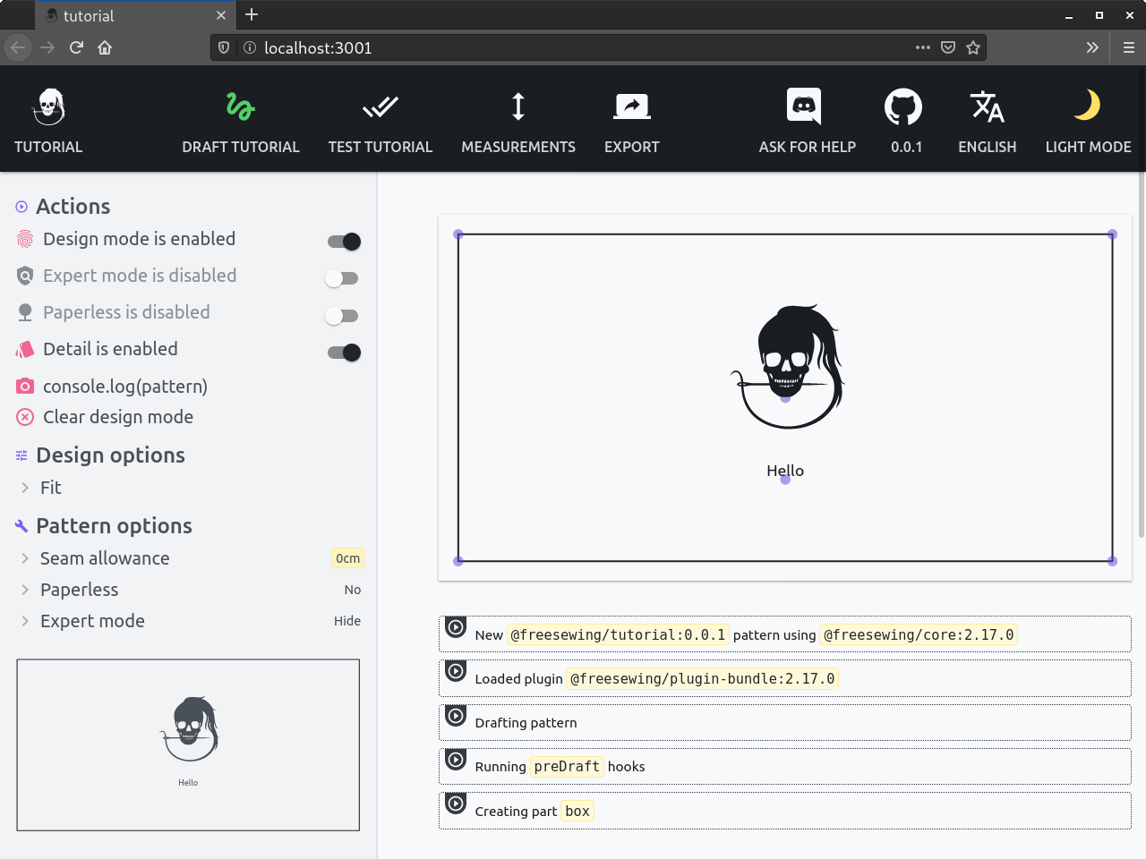
Task: Click the page actions ellipsis in the address bar
Action: (923, 47)
